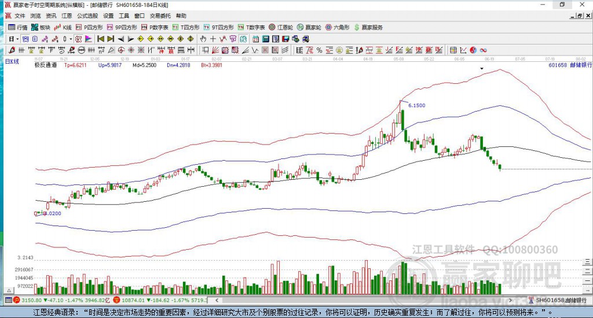Image resolution: width=593 pixels, height=318 pixels.
Task: Open the 设置 menu
Action: point(108,16)
